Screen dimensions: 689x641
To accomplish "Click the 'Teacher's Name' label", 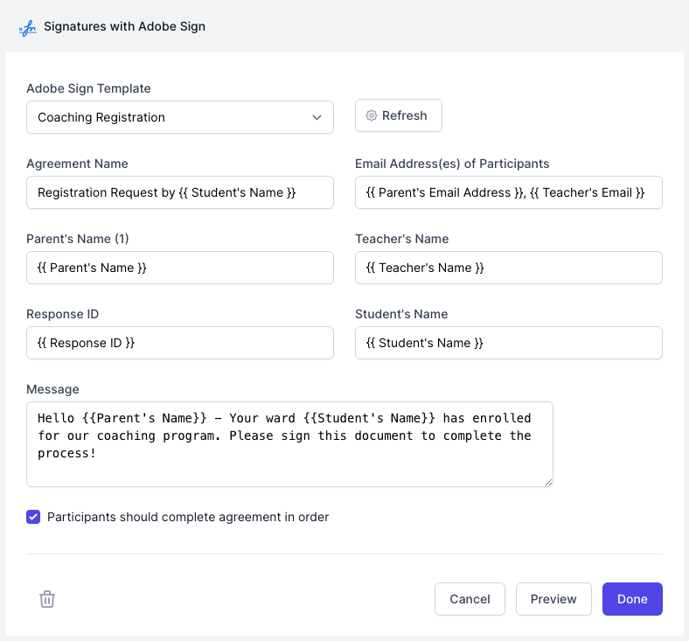I will pos(402,239).
